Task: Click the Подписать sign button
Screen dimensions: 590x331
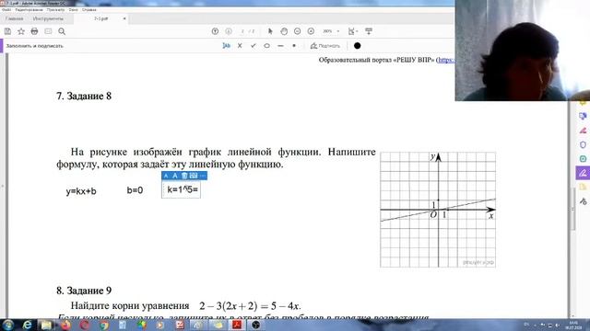Action: (x=325, y=46)
